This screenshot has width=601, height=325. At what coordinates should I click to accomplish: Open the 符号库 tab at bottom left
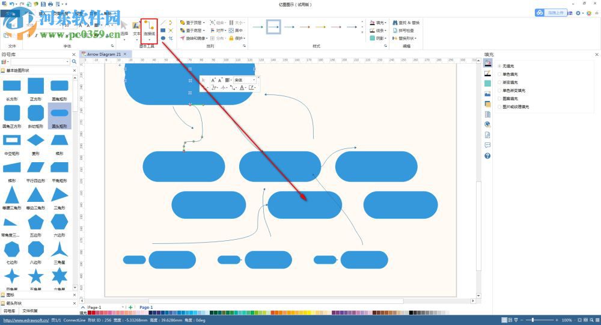tap(9, 311)
